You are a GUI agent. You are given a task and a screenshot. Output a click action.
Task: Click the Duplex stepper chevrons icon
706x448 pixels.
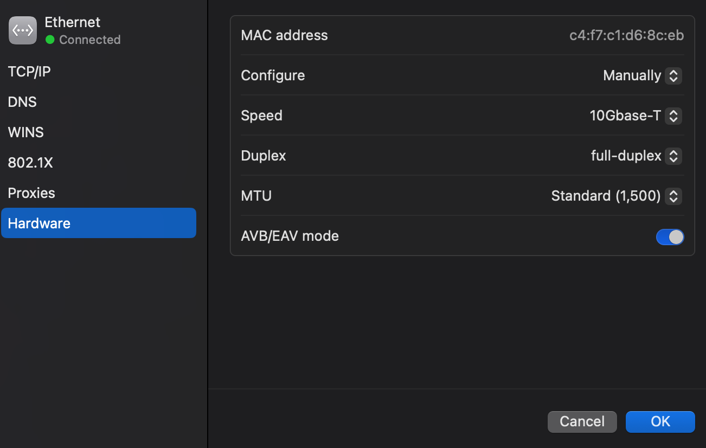(673, 156)
